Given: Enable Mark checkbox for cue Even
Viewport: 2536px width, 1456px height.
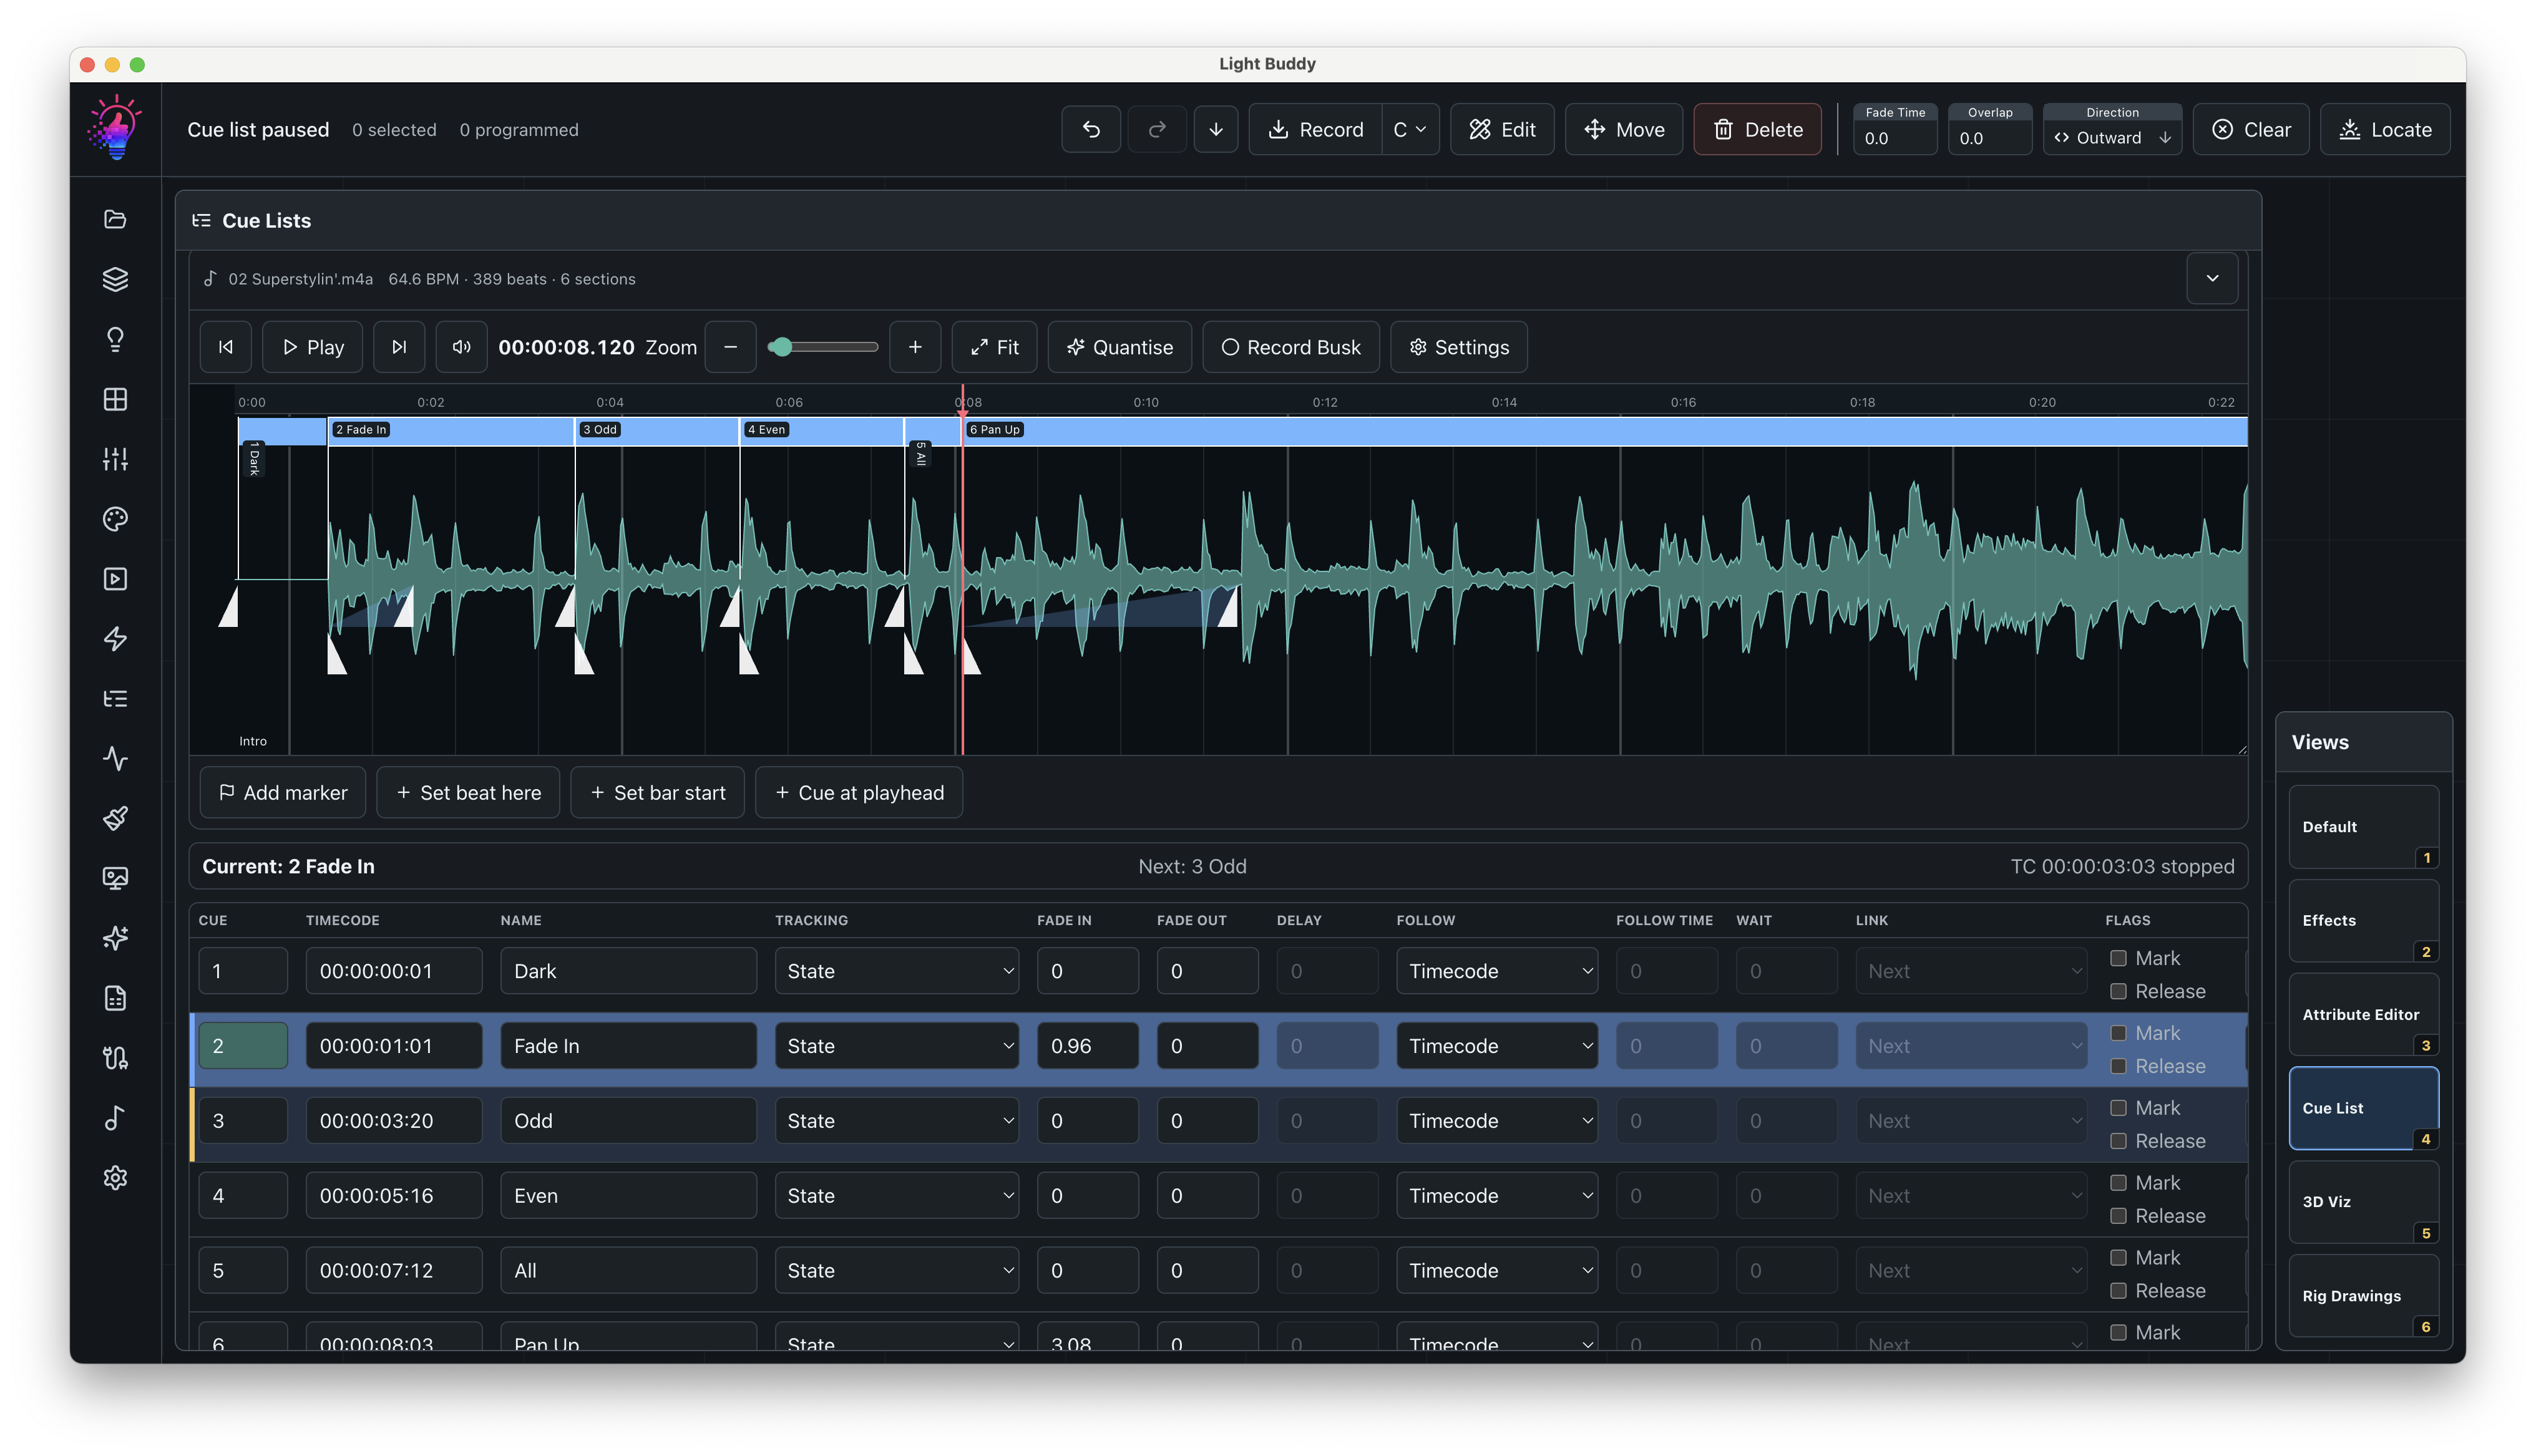Looking at the screenshot, I should click(x=2118, y=1183).
